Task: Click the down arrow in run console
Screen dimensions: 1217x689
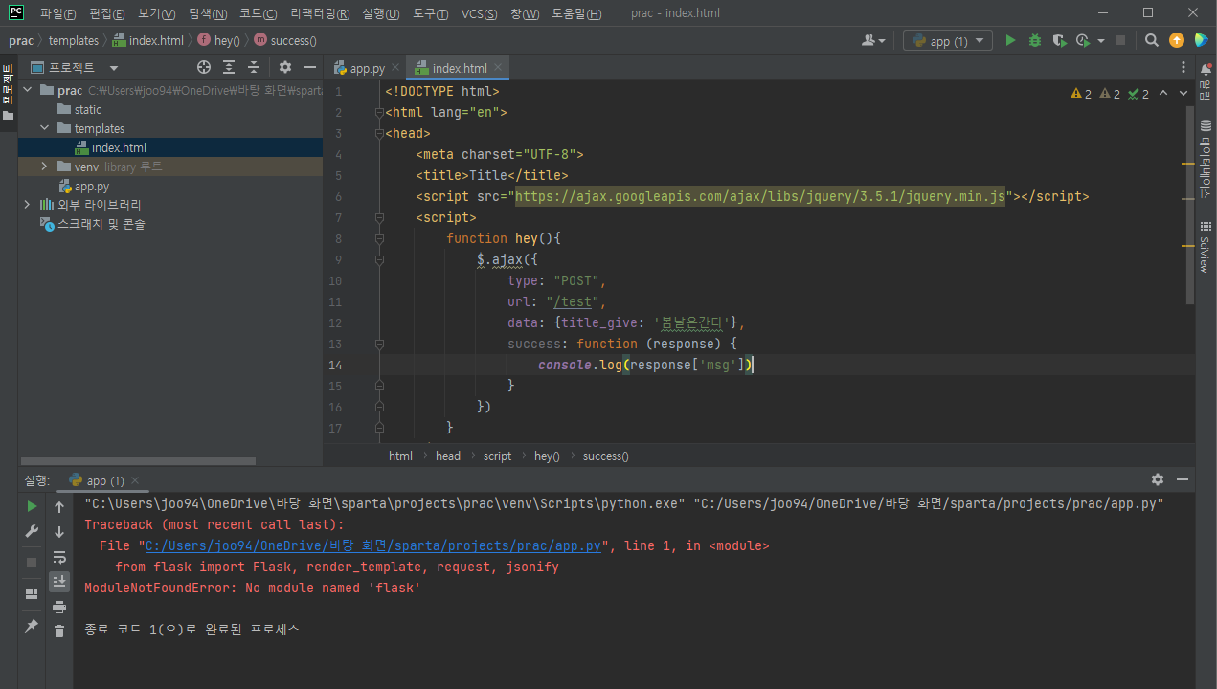Action: 59,532
